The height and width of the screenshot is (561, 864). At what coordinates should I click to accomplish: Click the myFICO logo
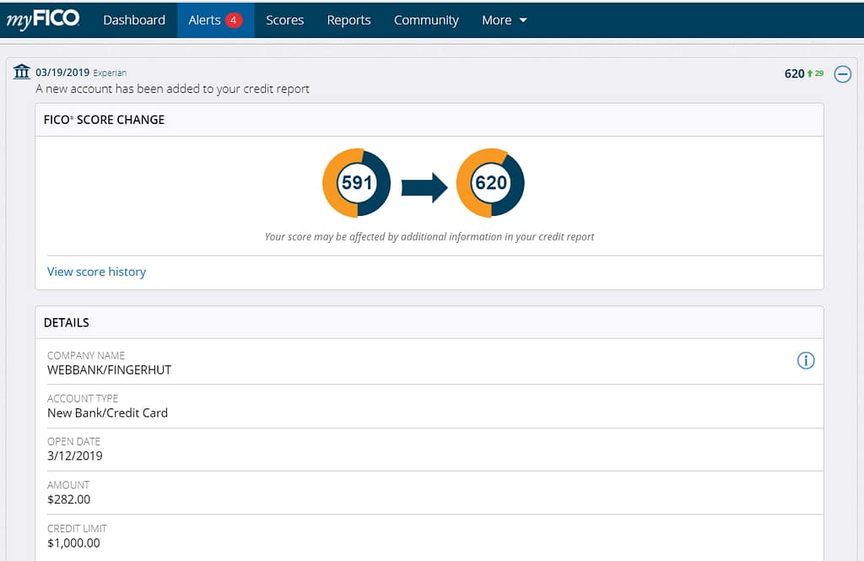coord(43,20)
